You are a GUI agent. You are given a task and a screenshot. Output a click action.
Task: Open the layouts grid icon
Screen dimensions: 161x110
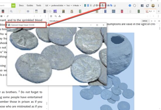(x=142, y=6)
